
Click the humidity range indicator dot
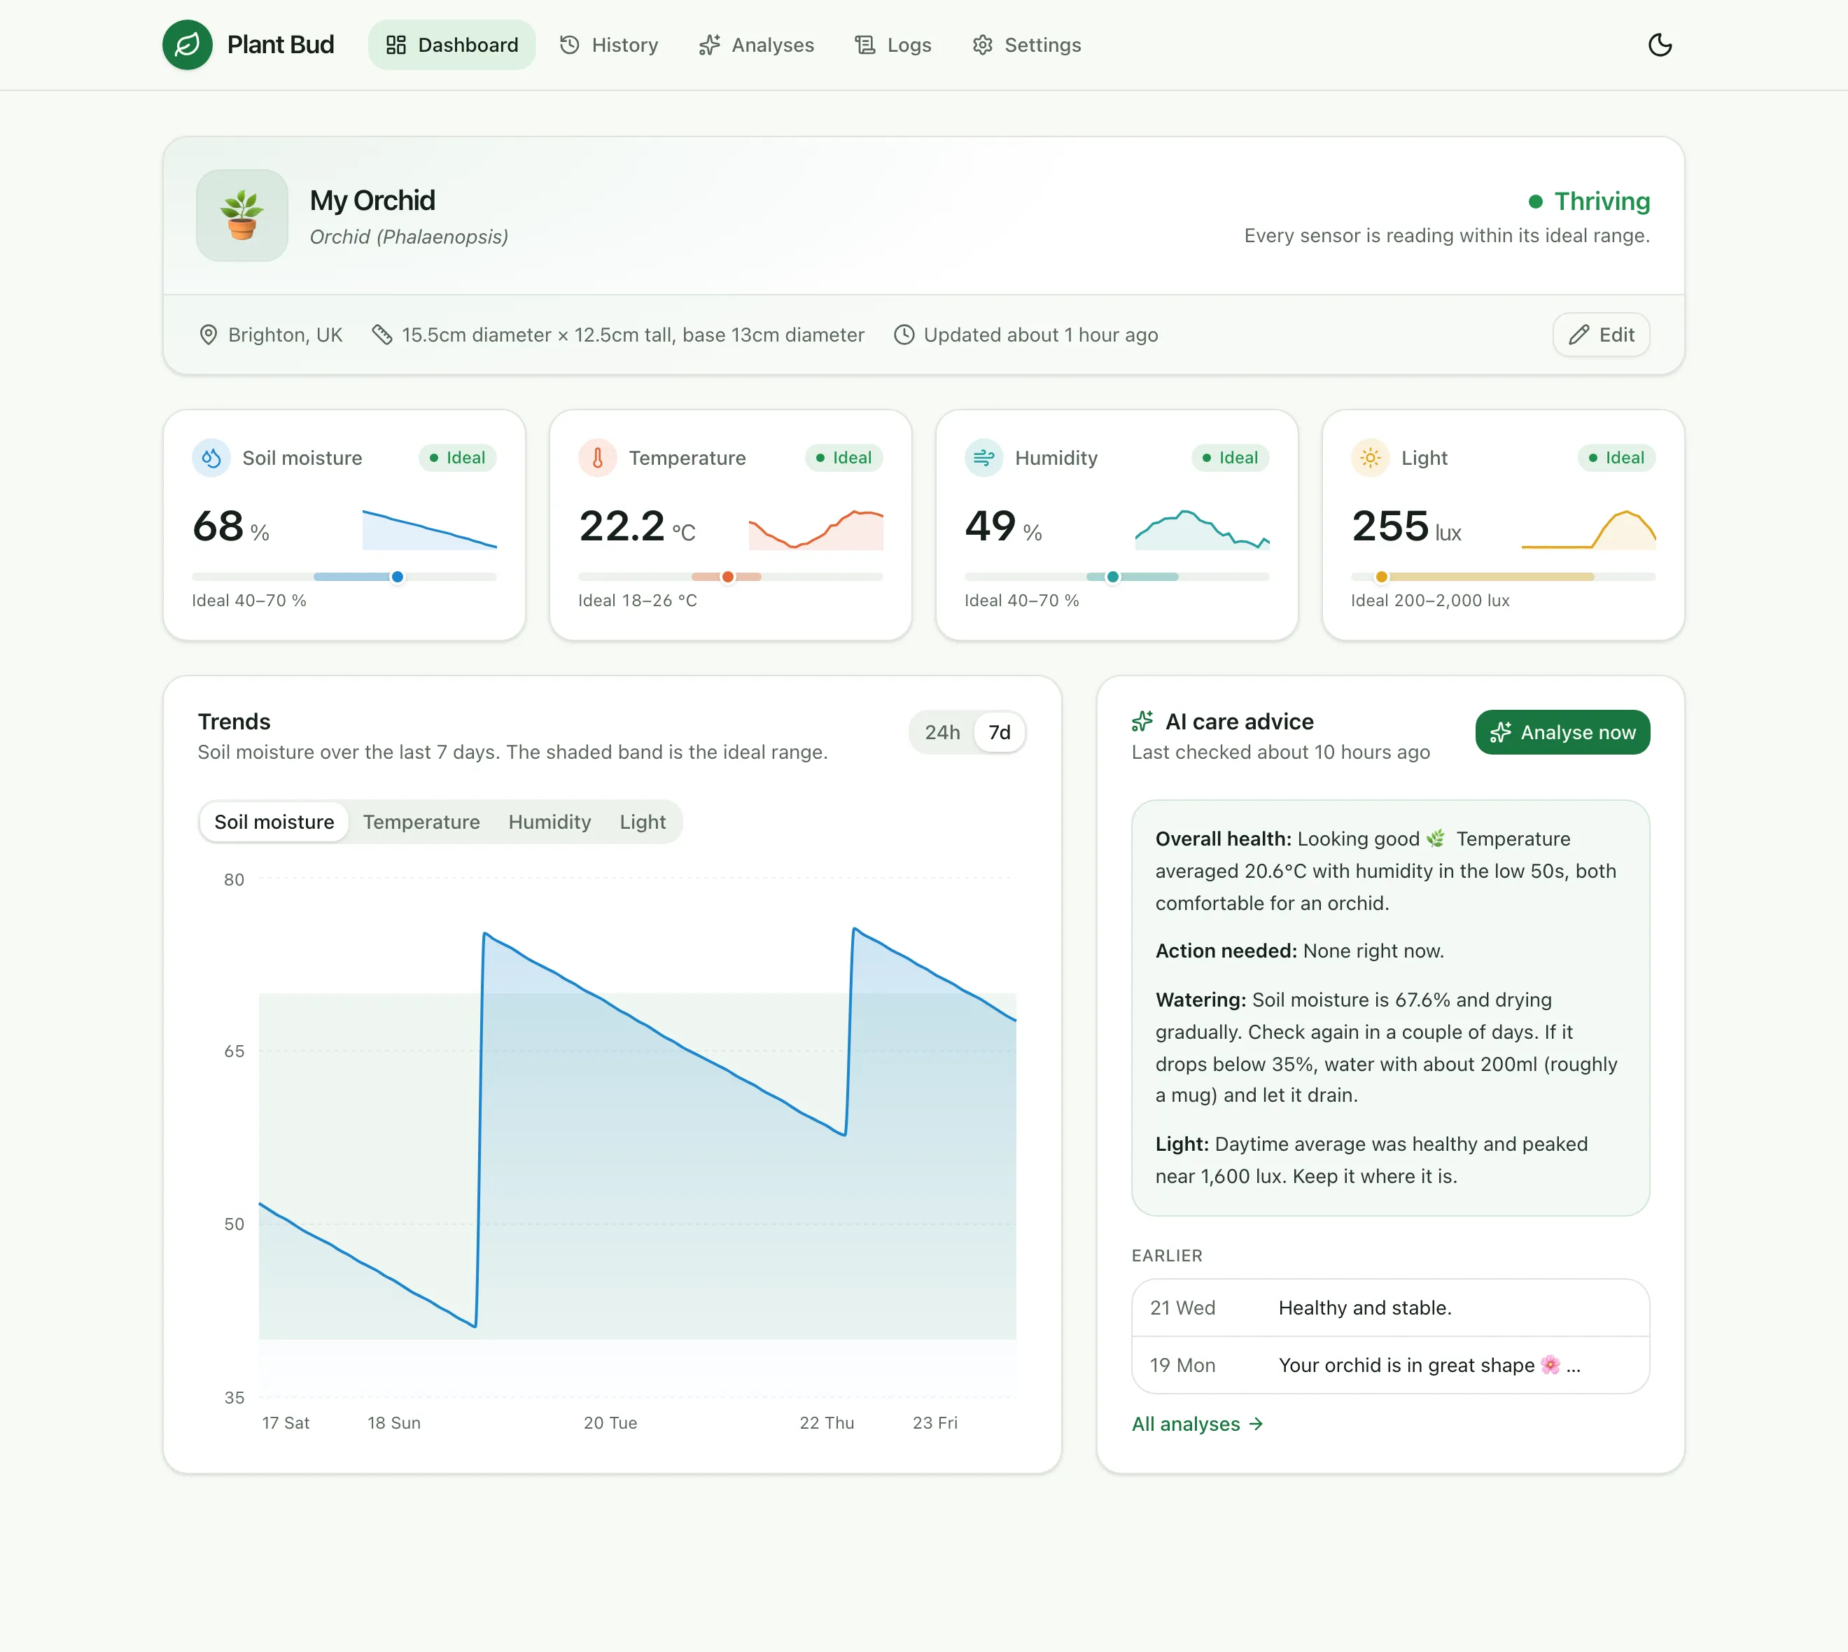1113,576
